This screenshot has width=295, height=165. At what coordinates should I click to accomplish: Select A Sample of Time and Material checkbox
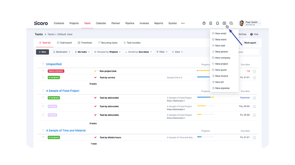coord(43,131)
